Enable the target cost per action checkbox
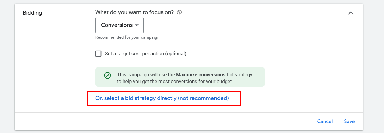384x133 pixels. coord(98,54)
